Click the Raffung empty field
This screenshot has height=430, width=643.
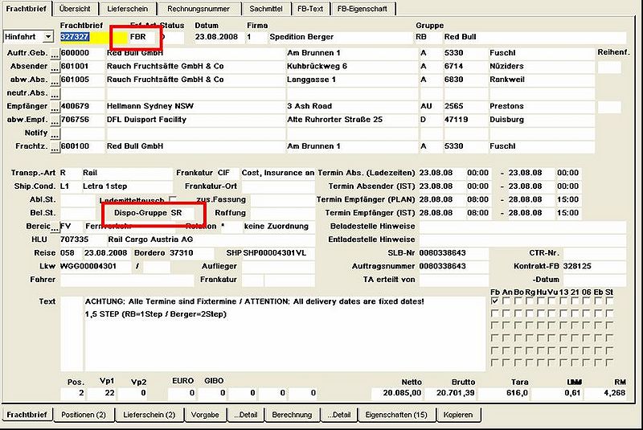(282, 213)
